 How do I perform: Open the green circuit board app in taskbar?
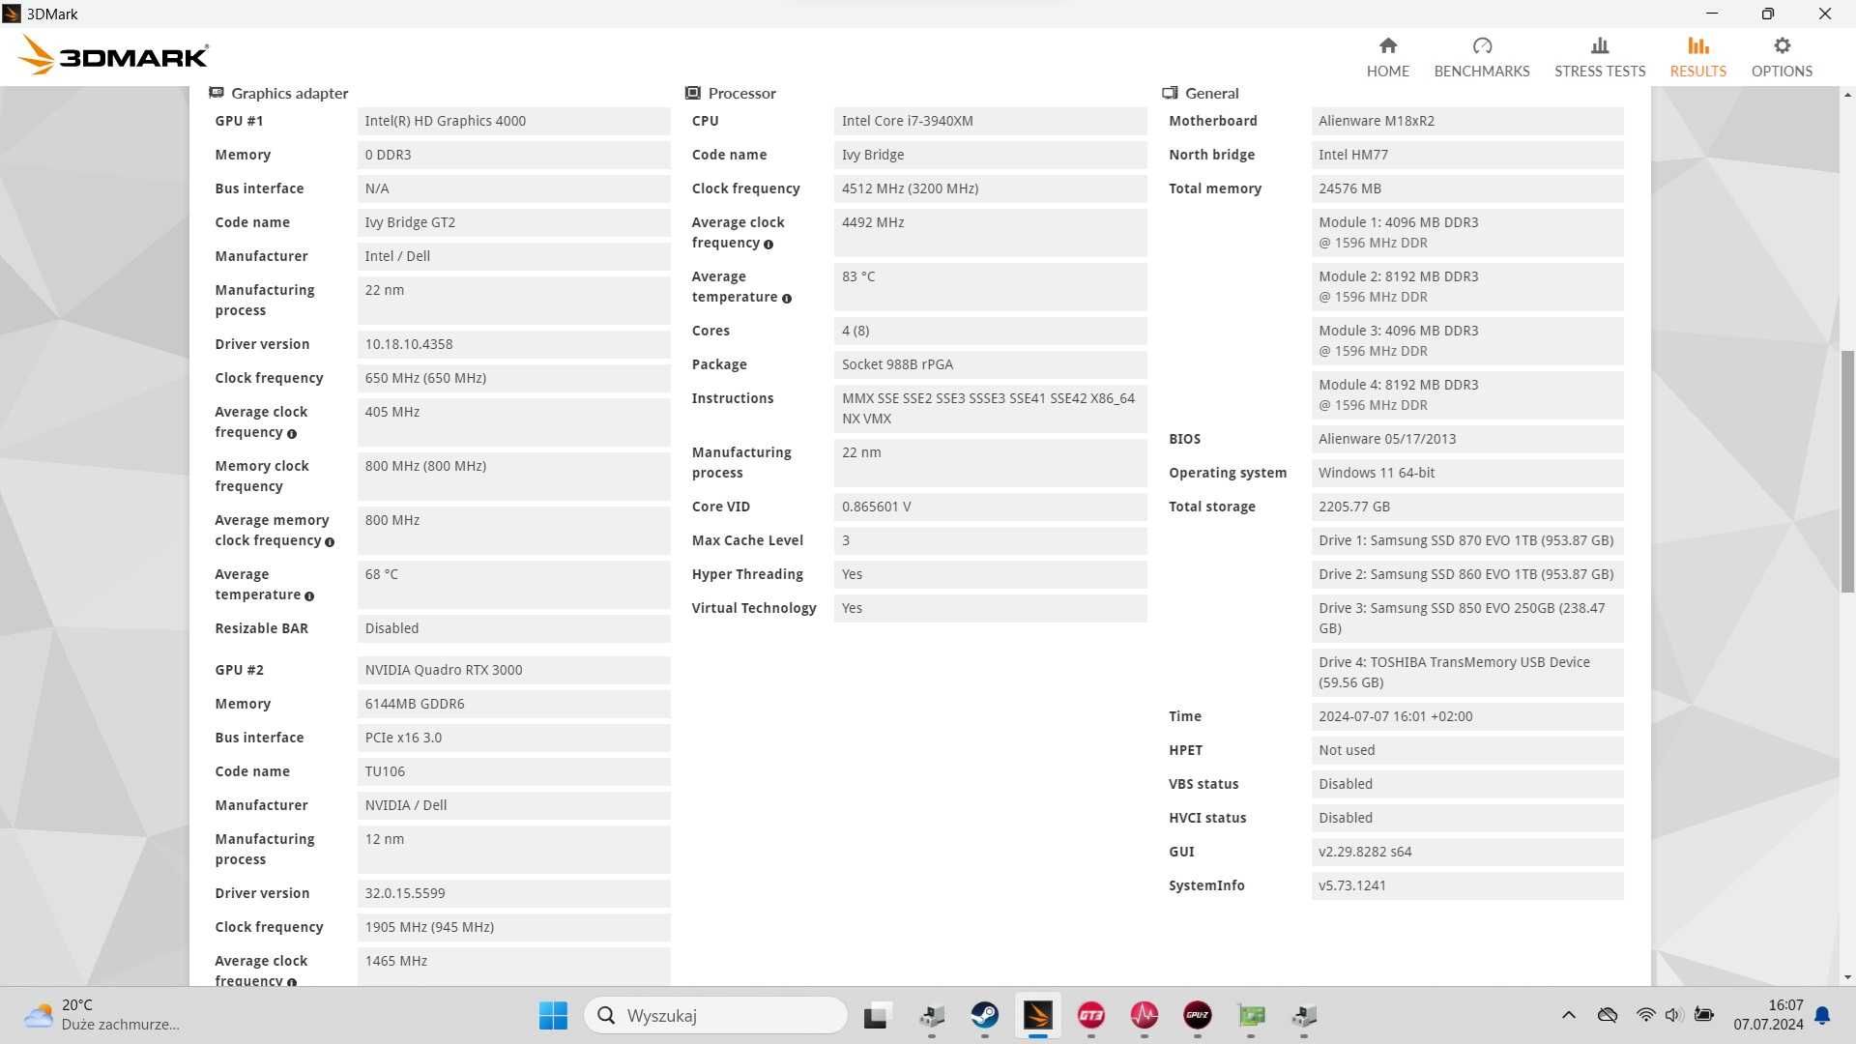(x=1251, y=1015)
